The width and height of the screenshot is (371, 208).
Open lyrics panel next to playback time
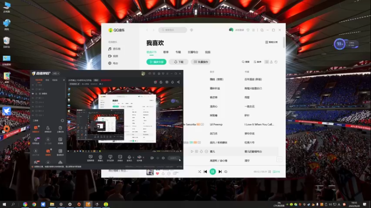coord(269,171)
